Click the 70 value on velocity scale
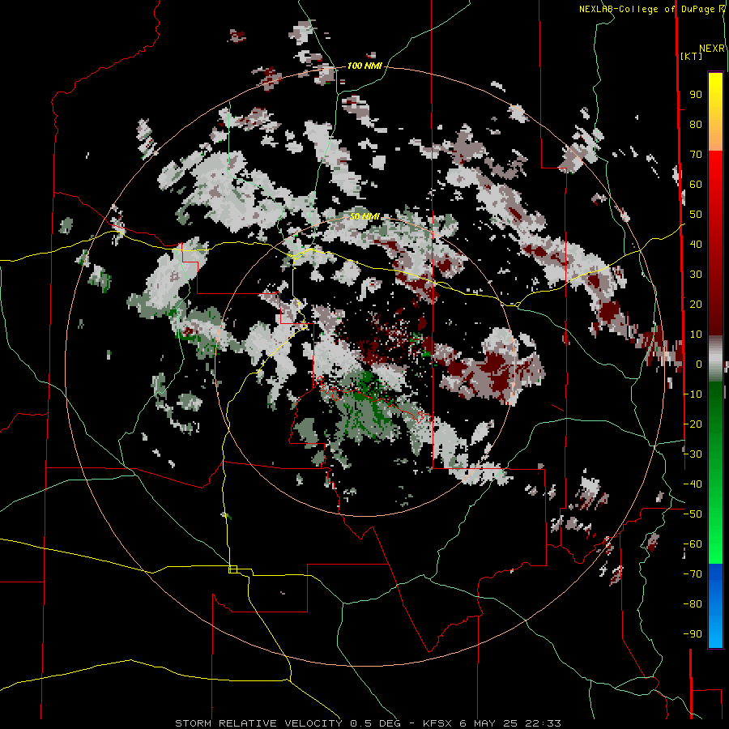 tap(696, 155)
